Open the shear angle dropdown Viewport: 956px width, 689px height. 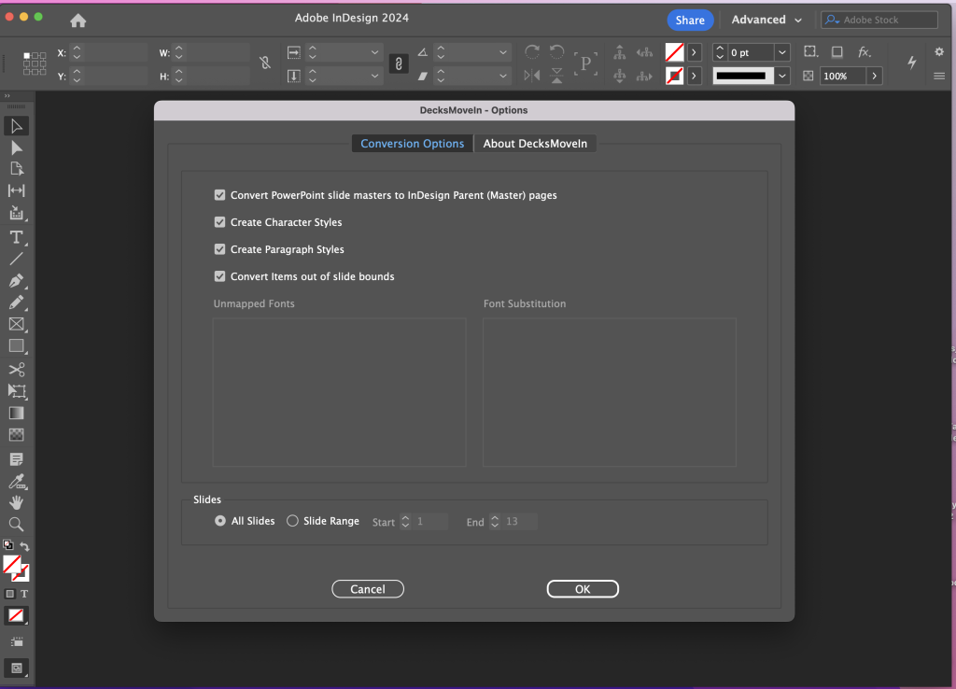(503, 77)
